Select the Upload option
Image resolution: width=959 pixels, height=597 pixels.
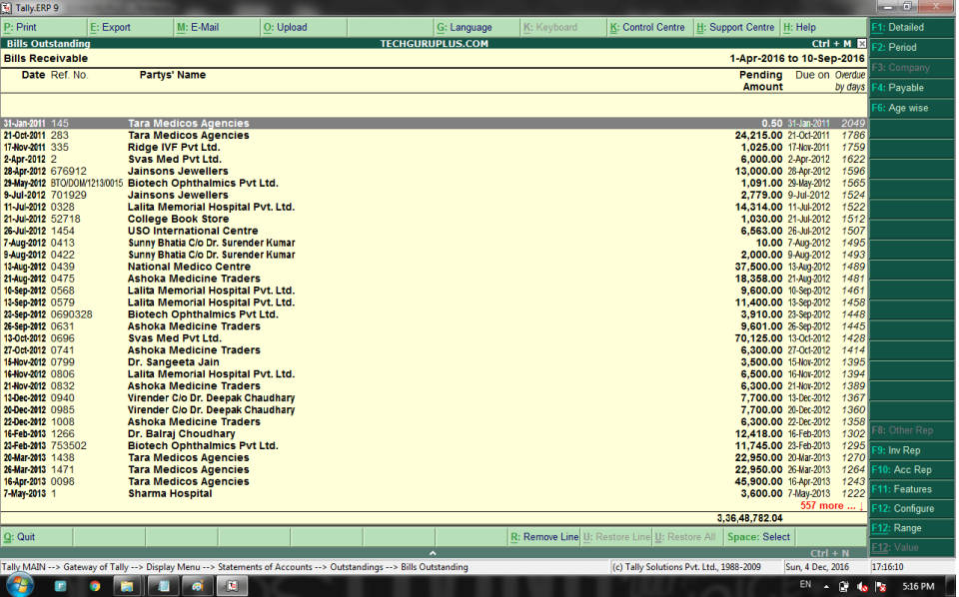point(304,28)
